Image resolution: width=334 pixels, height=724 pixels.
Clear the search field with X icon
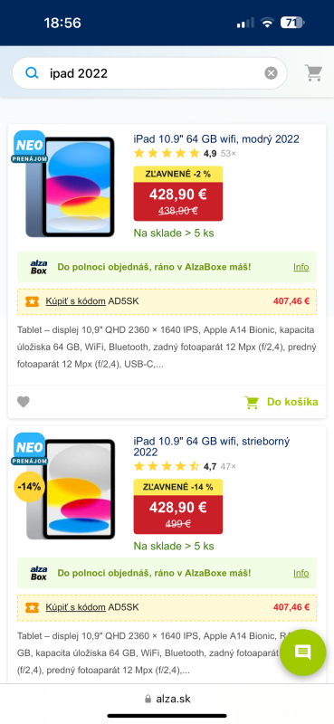[x=272, y=73]
